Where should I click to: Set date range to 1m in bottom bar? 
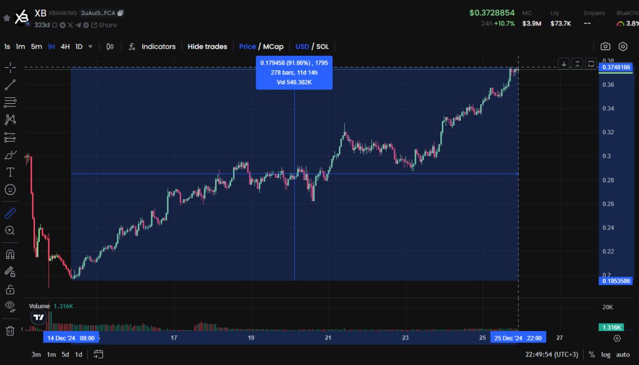pyautogui.click(x=51, y=354)
